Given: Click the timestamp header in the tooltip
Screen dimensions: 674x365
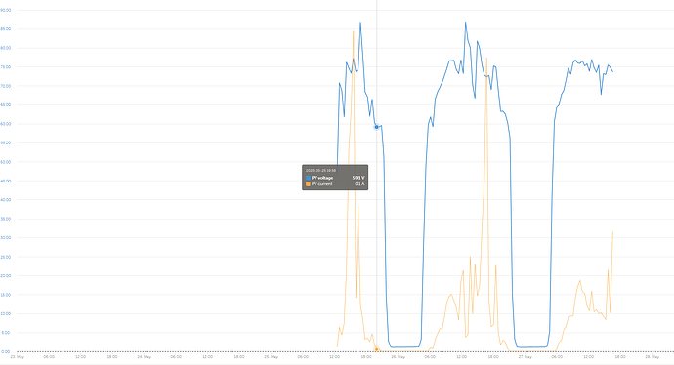Looking at the screenshot, I should pos(320,171).
